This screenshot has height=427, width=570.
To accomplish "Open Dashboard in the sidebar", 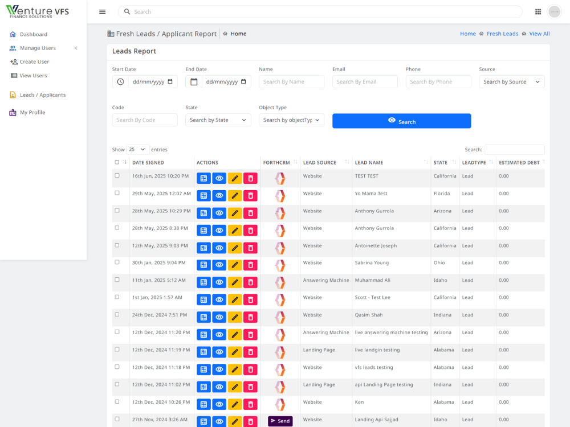I will pos(34,34).
